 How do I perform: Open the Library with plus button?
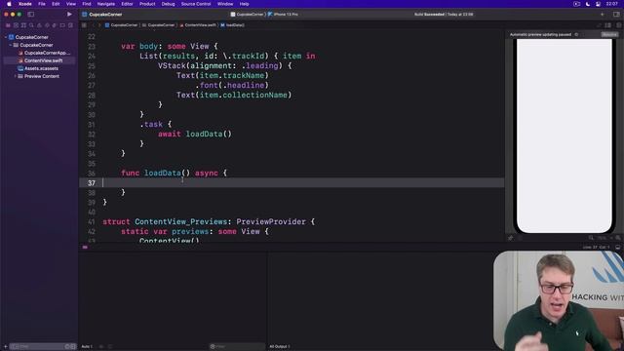coord(603,15)
